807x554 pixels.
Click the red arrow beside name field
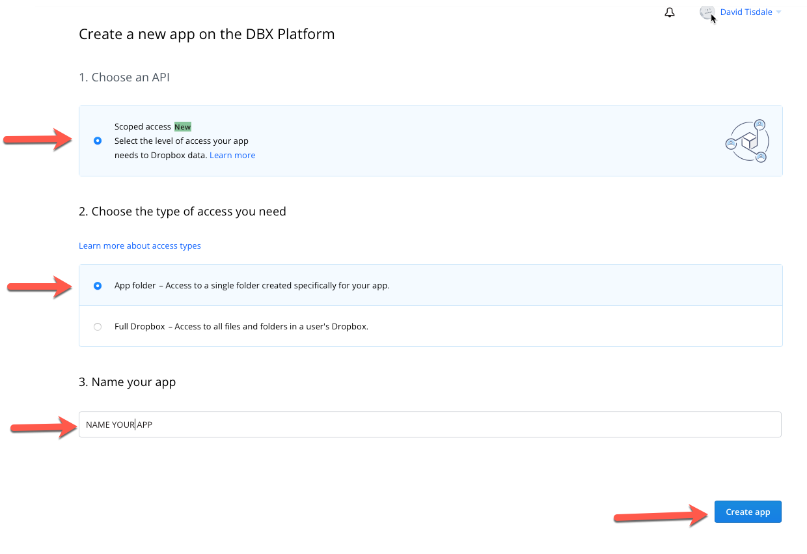pos(45,427)
